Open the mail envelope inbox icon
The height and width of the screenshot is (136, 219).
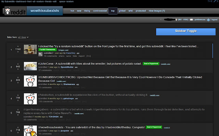(191, 20)
